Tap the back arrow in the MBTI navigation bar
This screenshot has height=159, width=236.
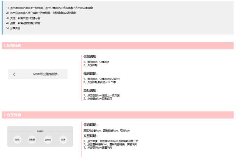coord(14,74)
